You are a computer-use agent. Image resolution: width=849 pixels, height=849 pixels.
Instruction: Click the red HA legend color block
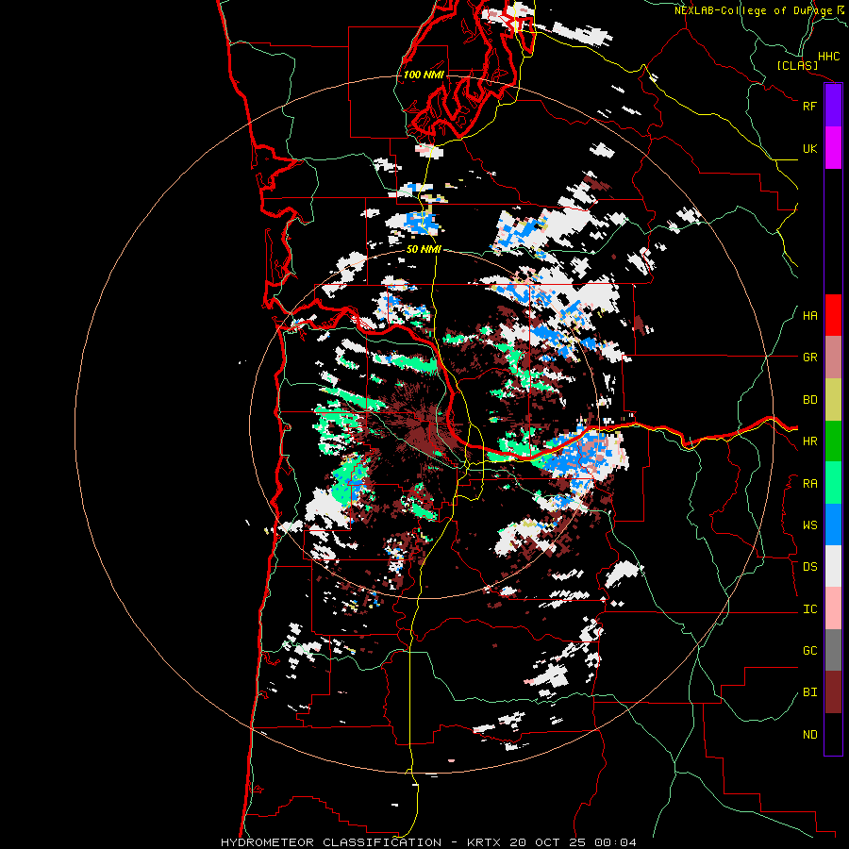pos(833,315)
